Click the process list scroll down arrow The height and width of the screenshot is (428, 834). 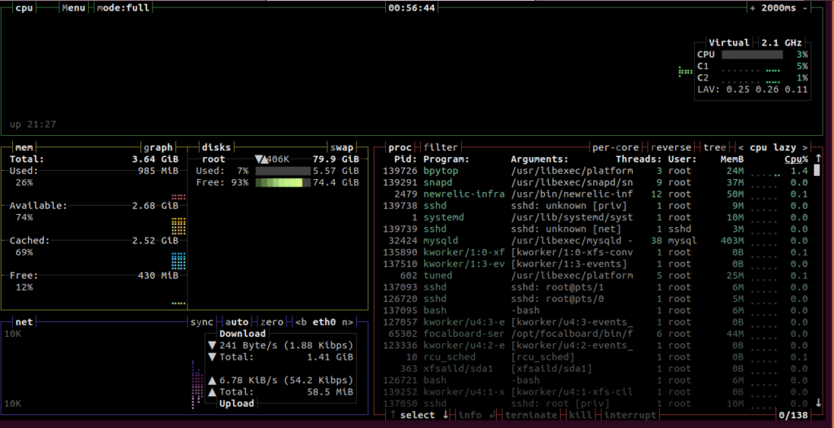(x=818, y=403)
